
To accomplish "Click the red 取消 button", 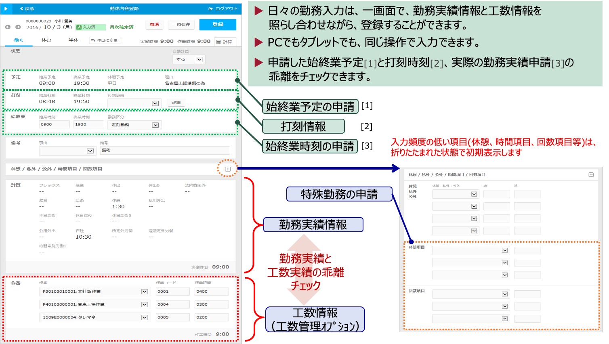I will click(154, 25).
